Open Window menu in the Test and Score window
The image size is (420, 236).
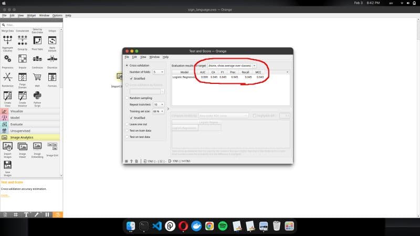click(154, 57)
